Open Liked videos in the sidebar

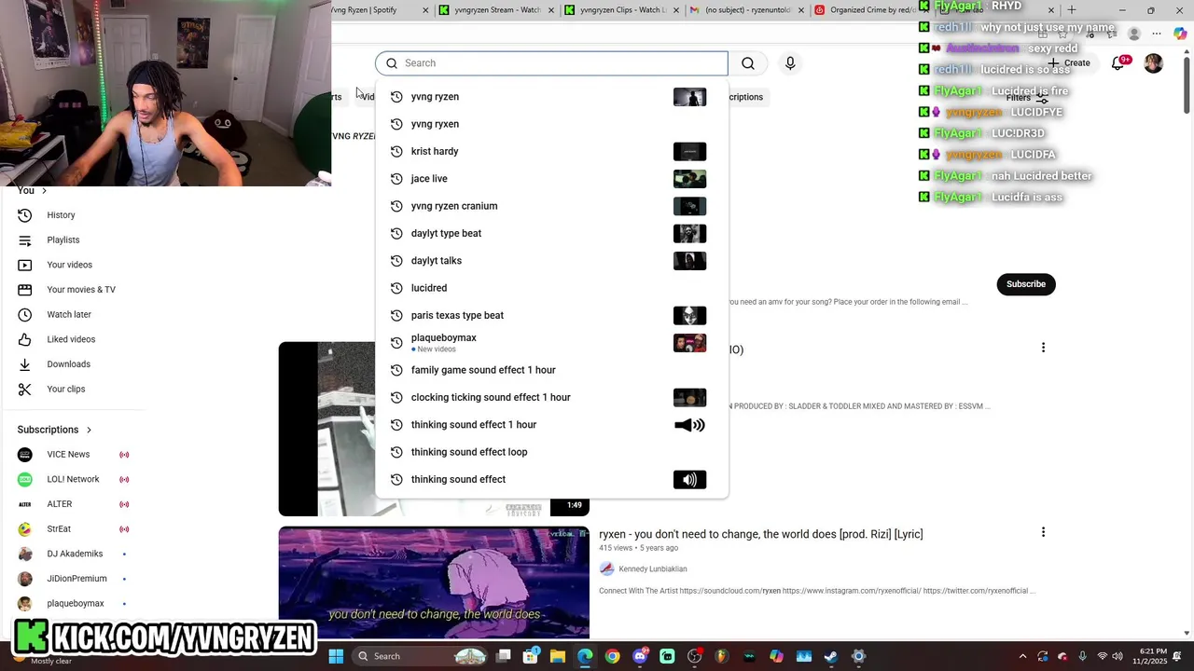71,339
